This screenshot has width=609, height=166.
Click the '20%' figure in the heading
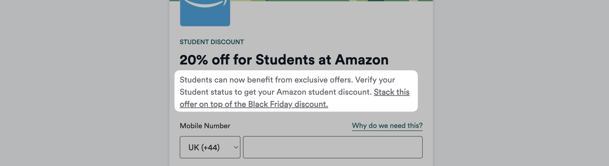pyautogui.click(x=194, y=60)
